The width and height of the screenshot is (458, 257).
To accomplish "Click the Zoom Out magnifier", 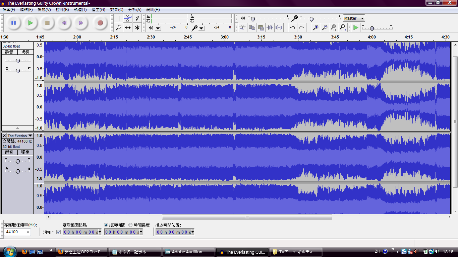I will (325, 27).
